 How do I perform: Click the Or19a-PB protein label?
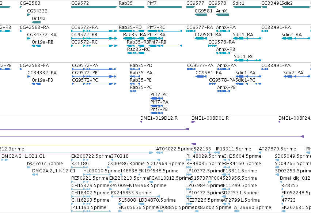pos(42,80)
